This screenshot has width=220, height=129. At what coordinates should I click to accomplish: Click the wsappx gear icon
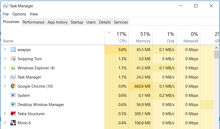(x=13, y=49)
